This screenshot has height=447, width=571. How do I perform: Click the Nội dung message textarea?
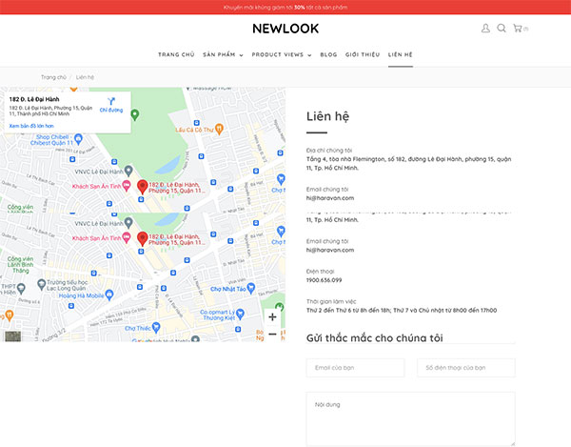point(411,419)
